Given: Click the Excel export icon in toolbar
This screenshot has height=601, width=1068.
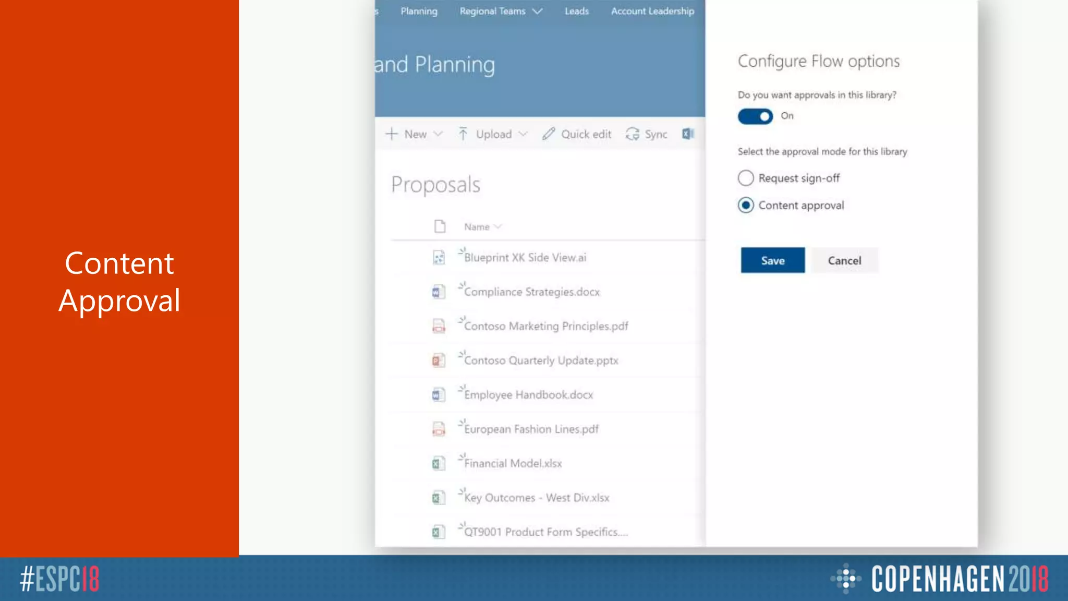Looking at the screenshot, I should [x=688, y=134].
